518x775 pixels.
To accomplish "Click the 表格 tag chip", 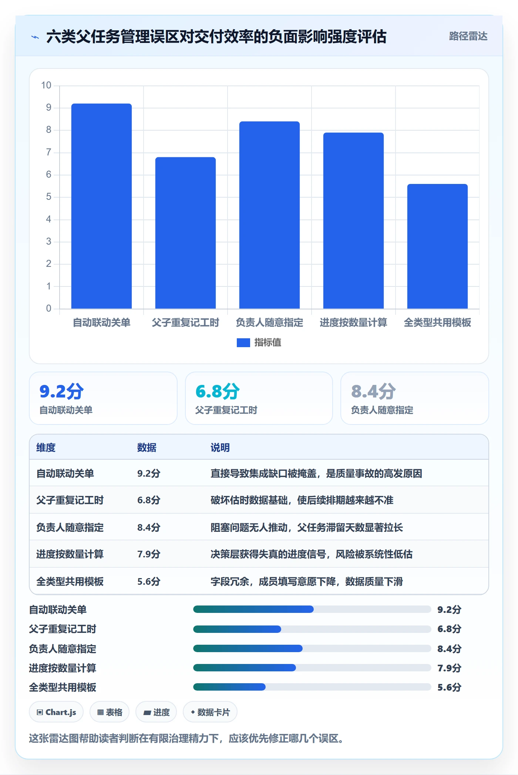I will tap(110, 712).
